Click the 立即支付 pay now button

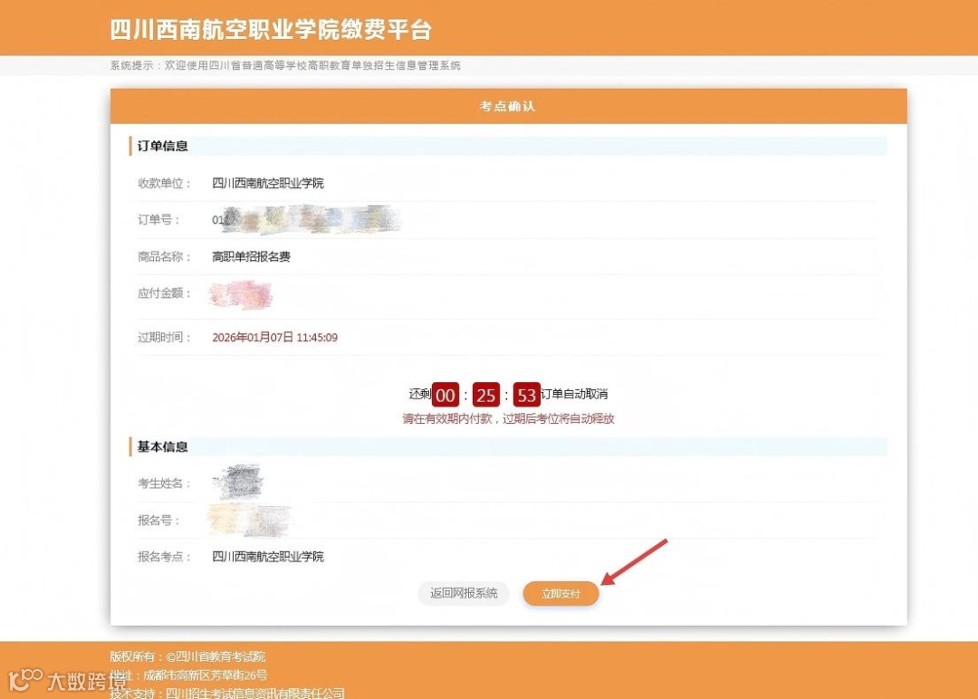[561, 594]
